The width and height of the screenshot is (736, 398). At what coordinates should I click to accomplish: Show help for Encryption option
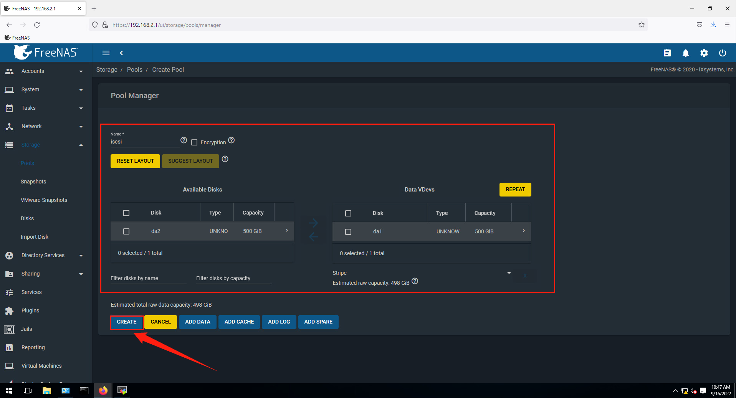pyautogui.click(x=231, y=140)
